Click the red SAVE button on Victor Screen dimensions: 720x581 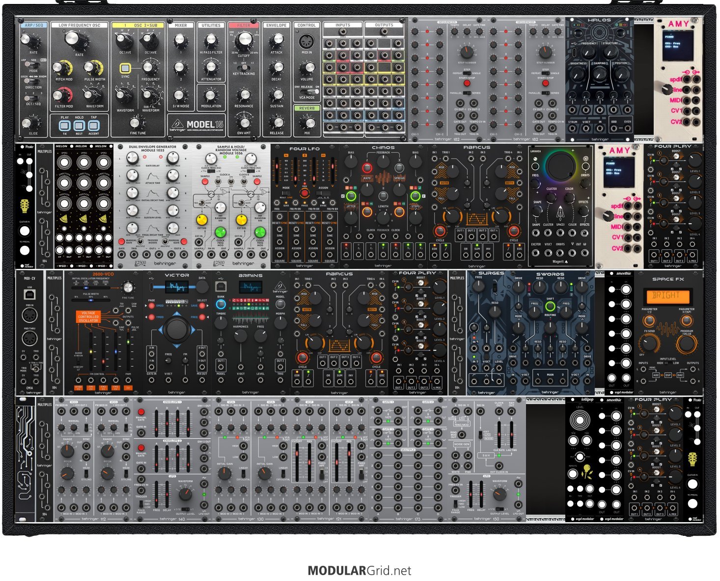click(202, 306)
